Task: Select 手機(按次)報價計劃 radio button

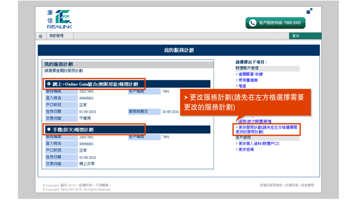Action: pos(49,130)
